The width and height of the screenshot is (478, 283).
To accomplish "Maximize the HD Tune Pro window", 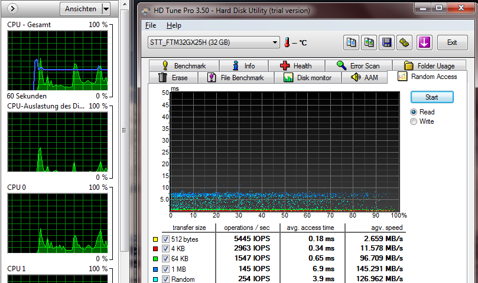I will point(438,8).
